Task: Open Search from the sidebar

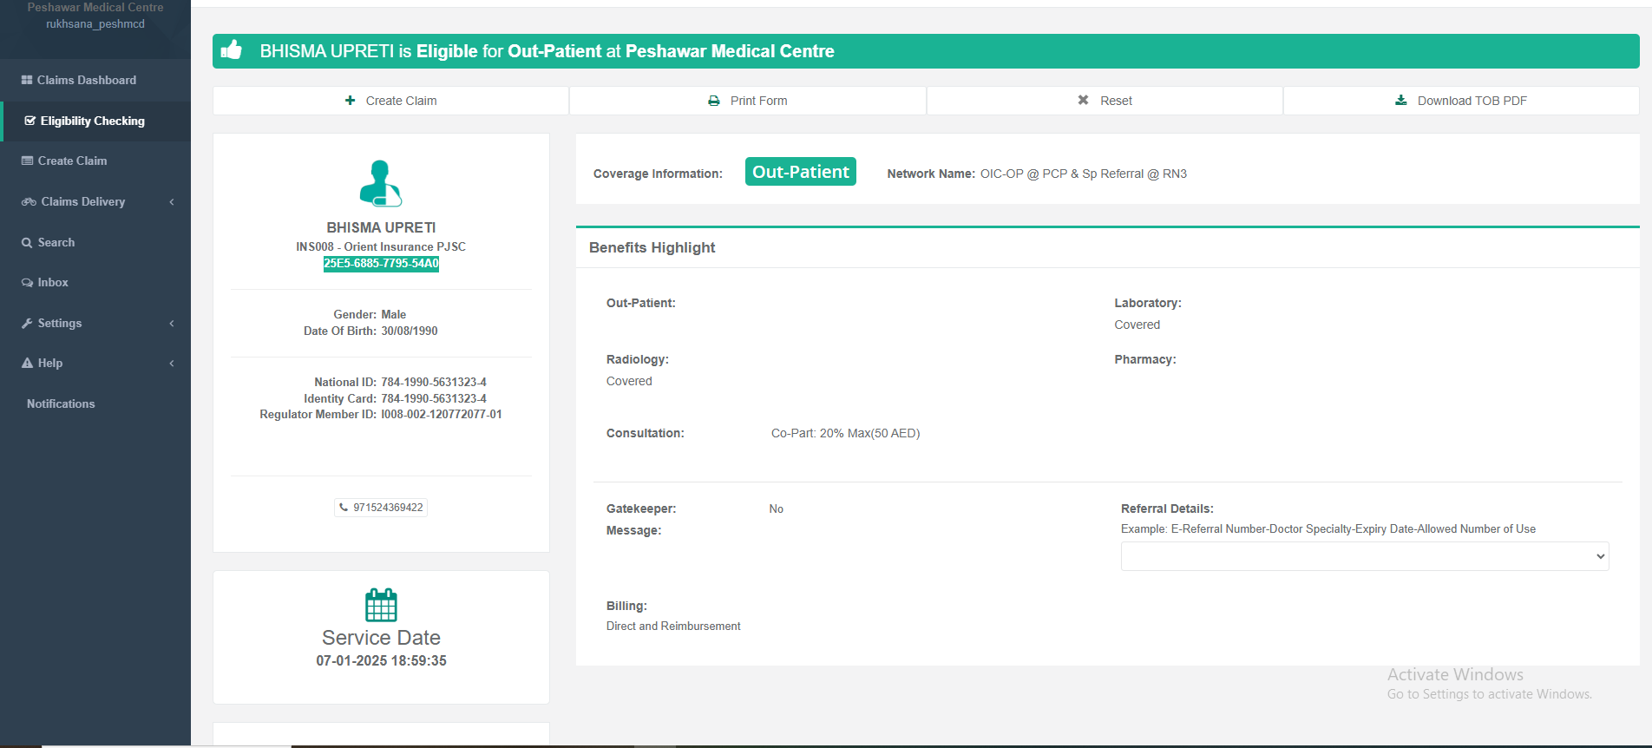Action: coord(56,242)
